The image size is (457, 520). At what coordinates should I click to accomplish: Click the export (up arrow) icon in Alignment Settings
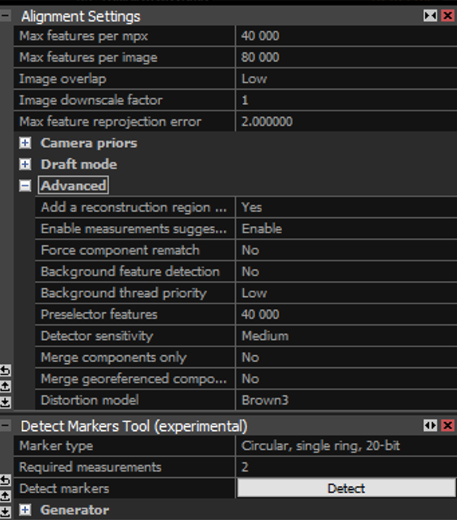click(x=5, y=387)
